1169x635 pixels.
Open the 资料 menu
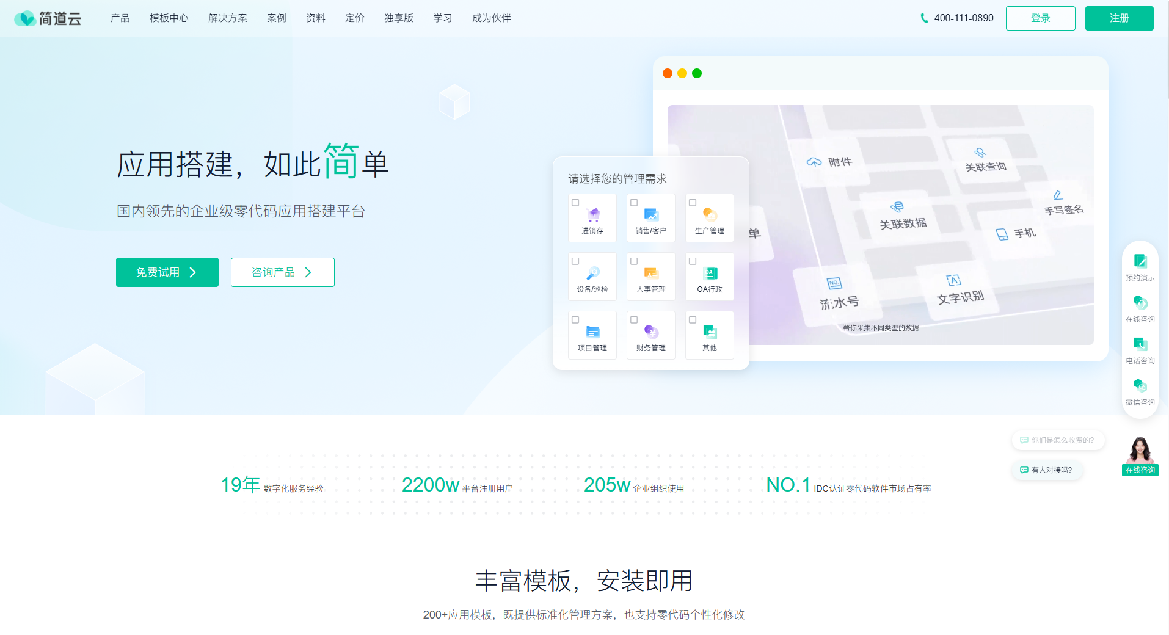click(316, 18)
